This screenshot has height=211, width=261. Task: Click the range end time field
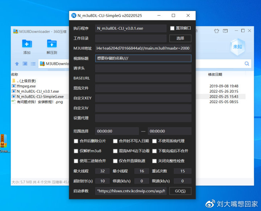170,131
